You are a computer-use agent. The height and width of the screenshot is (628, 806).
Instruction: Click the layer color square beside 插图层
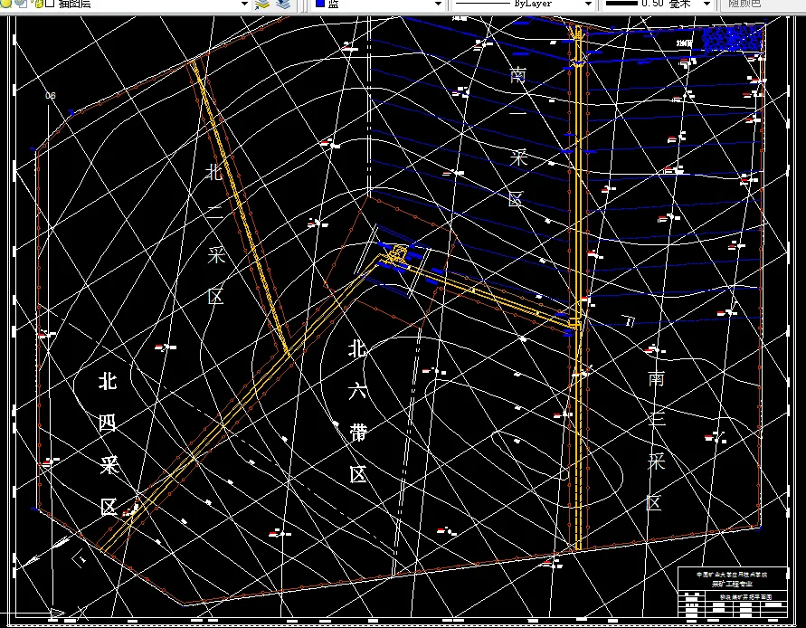coord(50,5)
